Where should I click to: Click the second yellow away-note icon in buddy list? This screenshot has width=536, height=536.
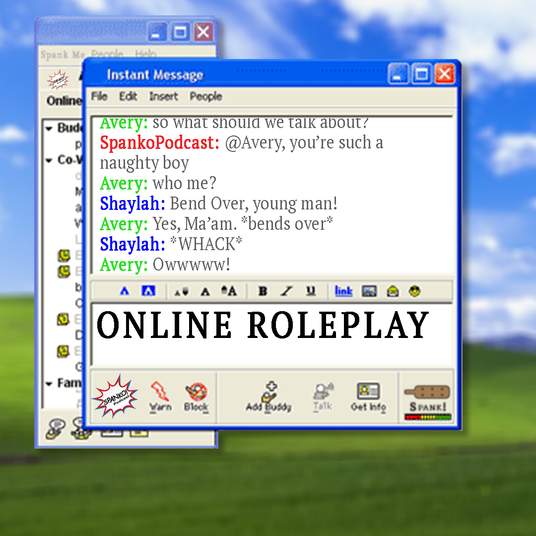pyautogui.click(x=64, y=271)
